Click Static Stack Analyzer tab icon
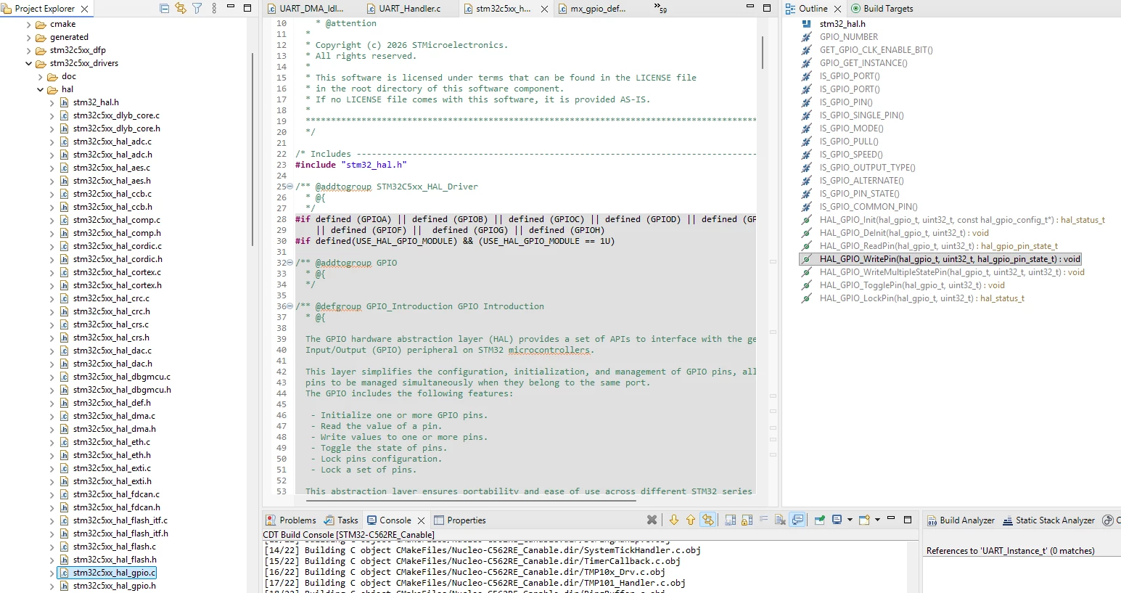Screen dimensions: 1121x593 point(1008,520)
